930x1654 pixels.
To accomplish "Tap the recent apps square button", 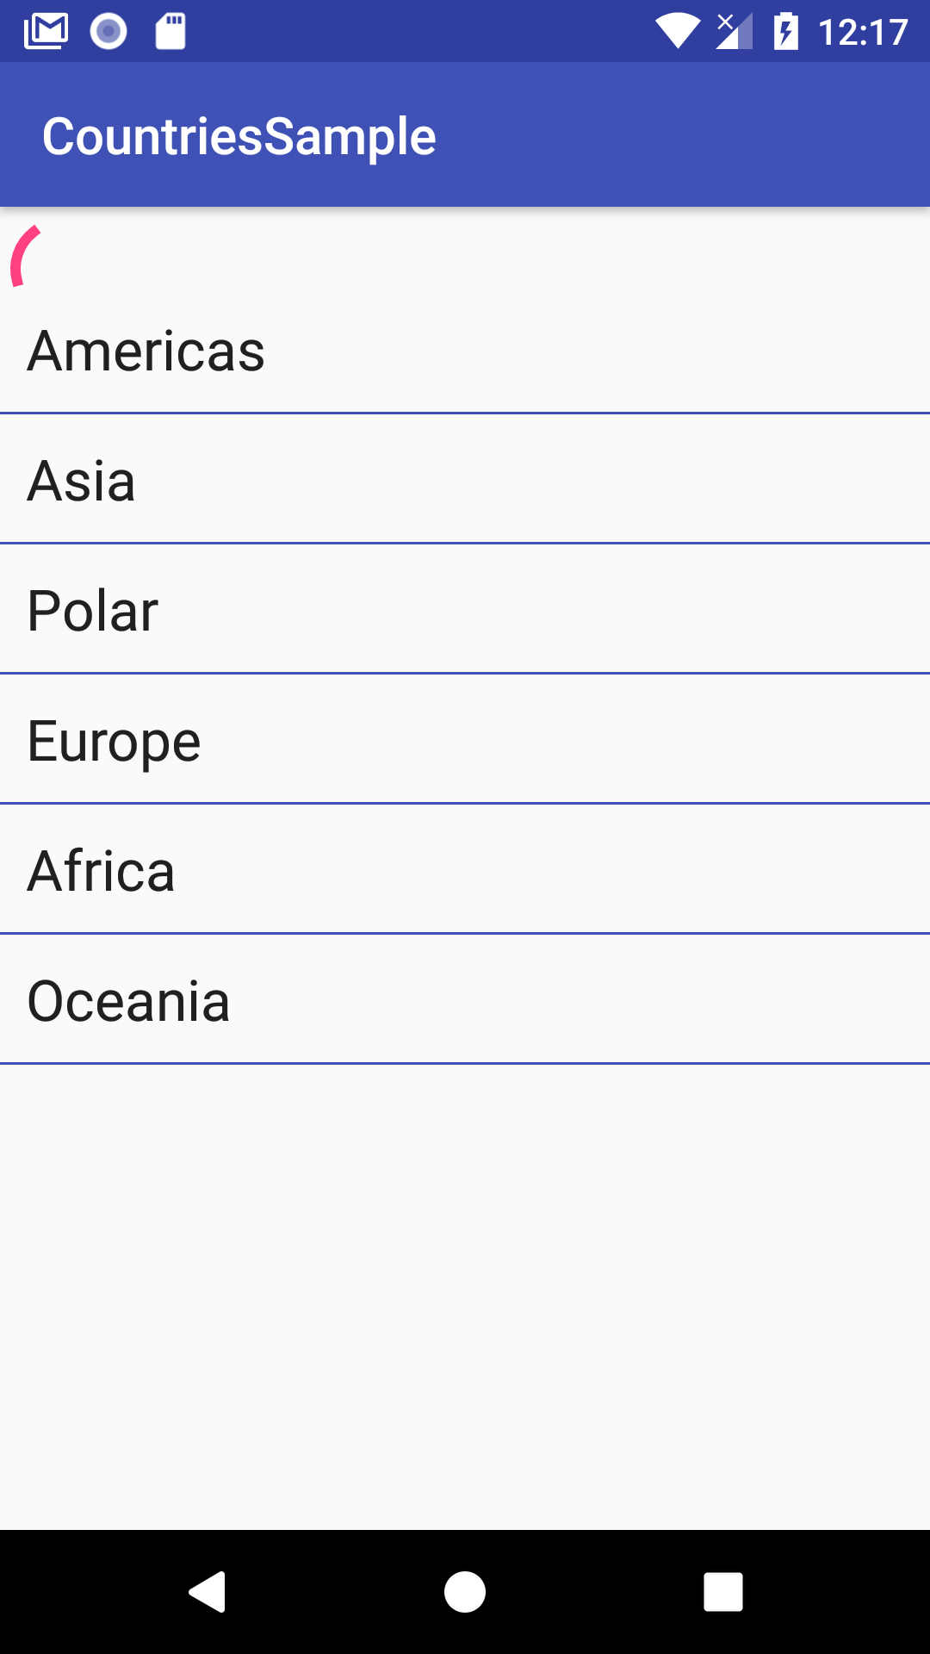I will tap(723, 1591).
